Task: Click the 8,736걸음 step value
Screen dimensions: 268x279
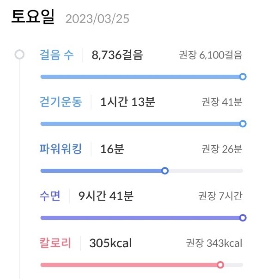Action: click(x=117, y=55)
